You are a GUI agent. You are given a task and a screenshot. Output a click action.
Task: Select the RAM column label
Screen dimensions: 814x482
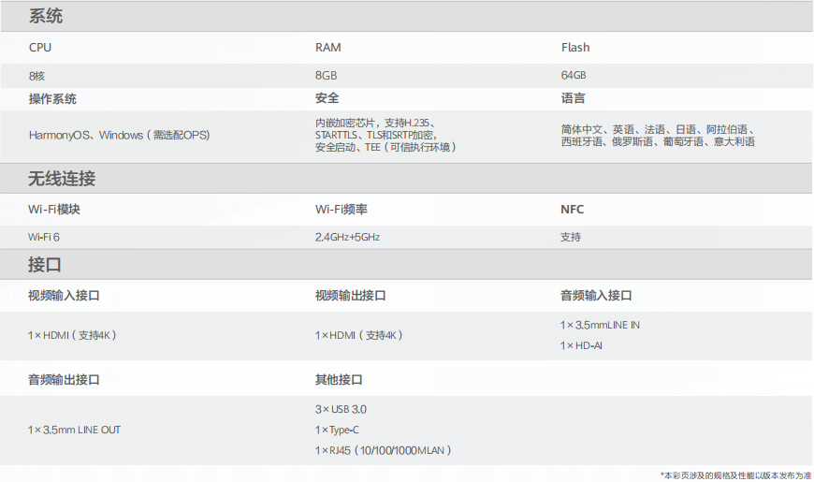[327, 47]
